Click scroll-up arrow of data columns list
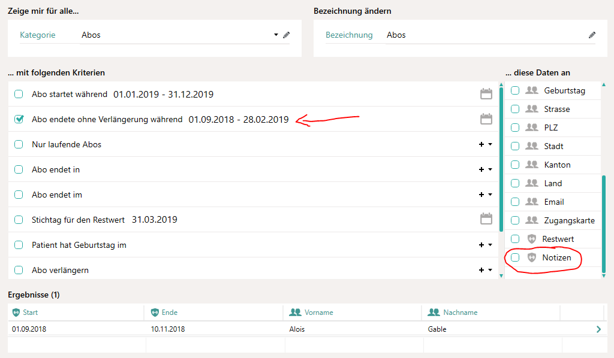Viewport: 614px width, 358px height. (603, 84)
